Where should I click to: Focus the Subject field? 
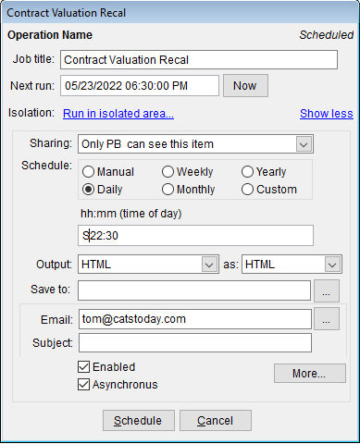pyautogui.click(x=195, y=343)
